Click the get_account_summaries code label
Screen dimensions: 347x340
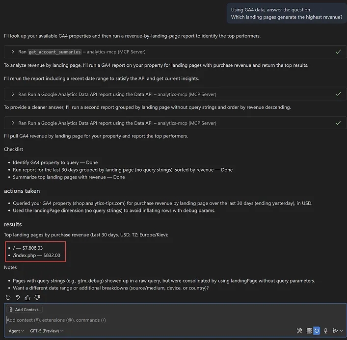tap(54, 52)
